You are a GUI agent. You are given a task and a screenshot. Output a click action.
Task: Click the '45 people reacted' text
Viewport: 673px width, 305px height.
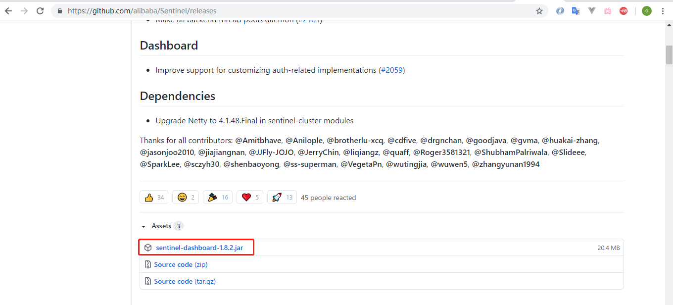point(328,198)
